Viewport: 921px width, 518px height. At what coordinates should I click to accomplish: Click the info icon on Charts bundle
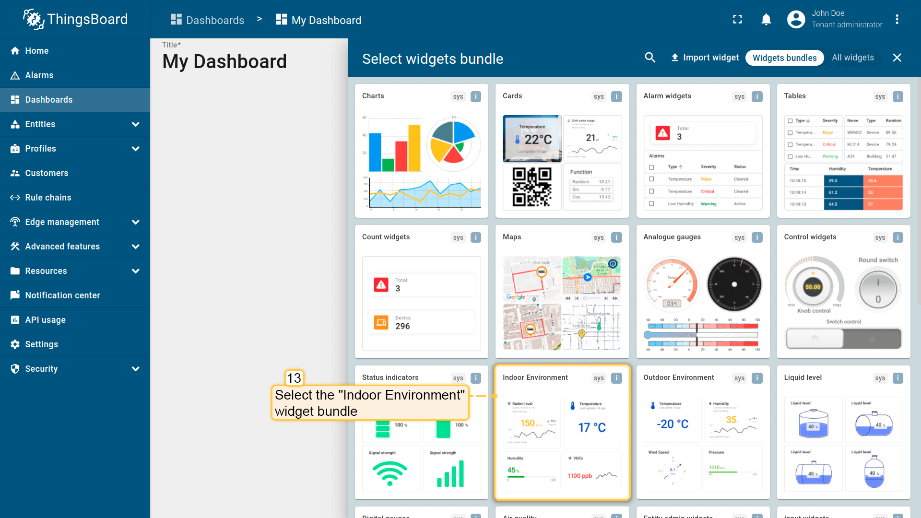pyautogui.click(x=475, y=96)
